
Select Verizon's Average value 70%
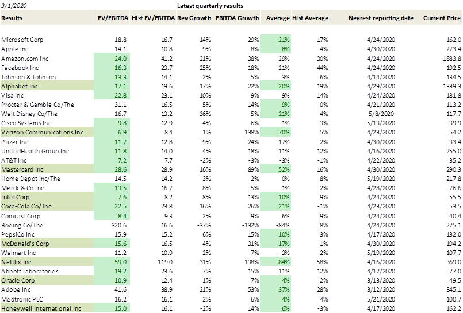tap(276, 132)
